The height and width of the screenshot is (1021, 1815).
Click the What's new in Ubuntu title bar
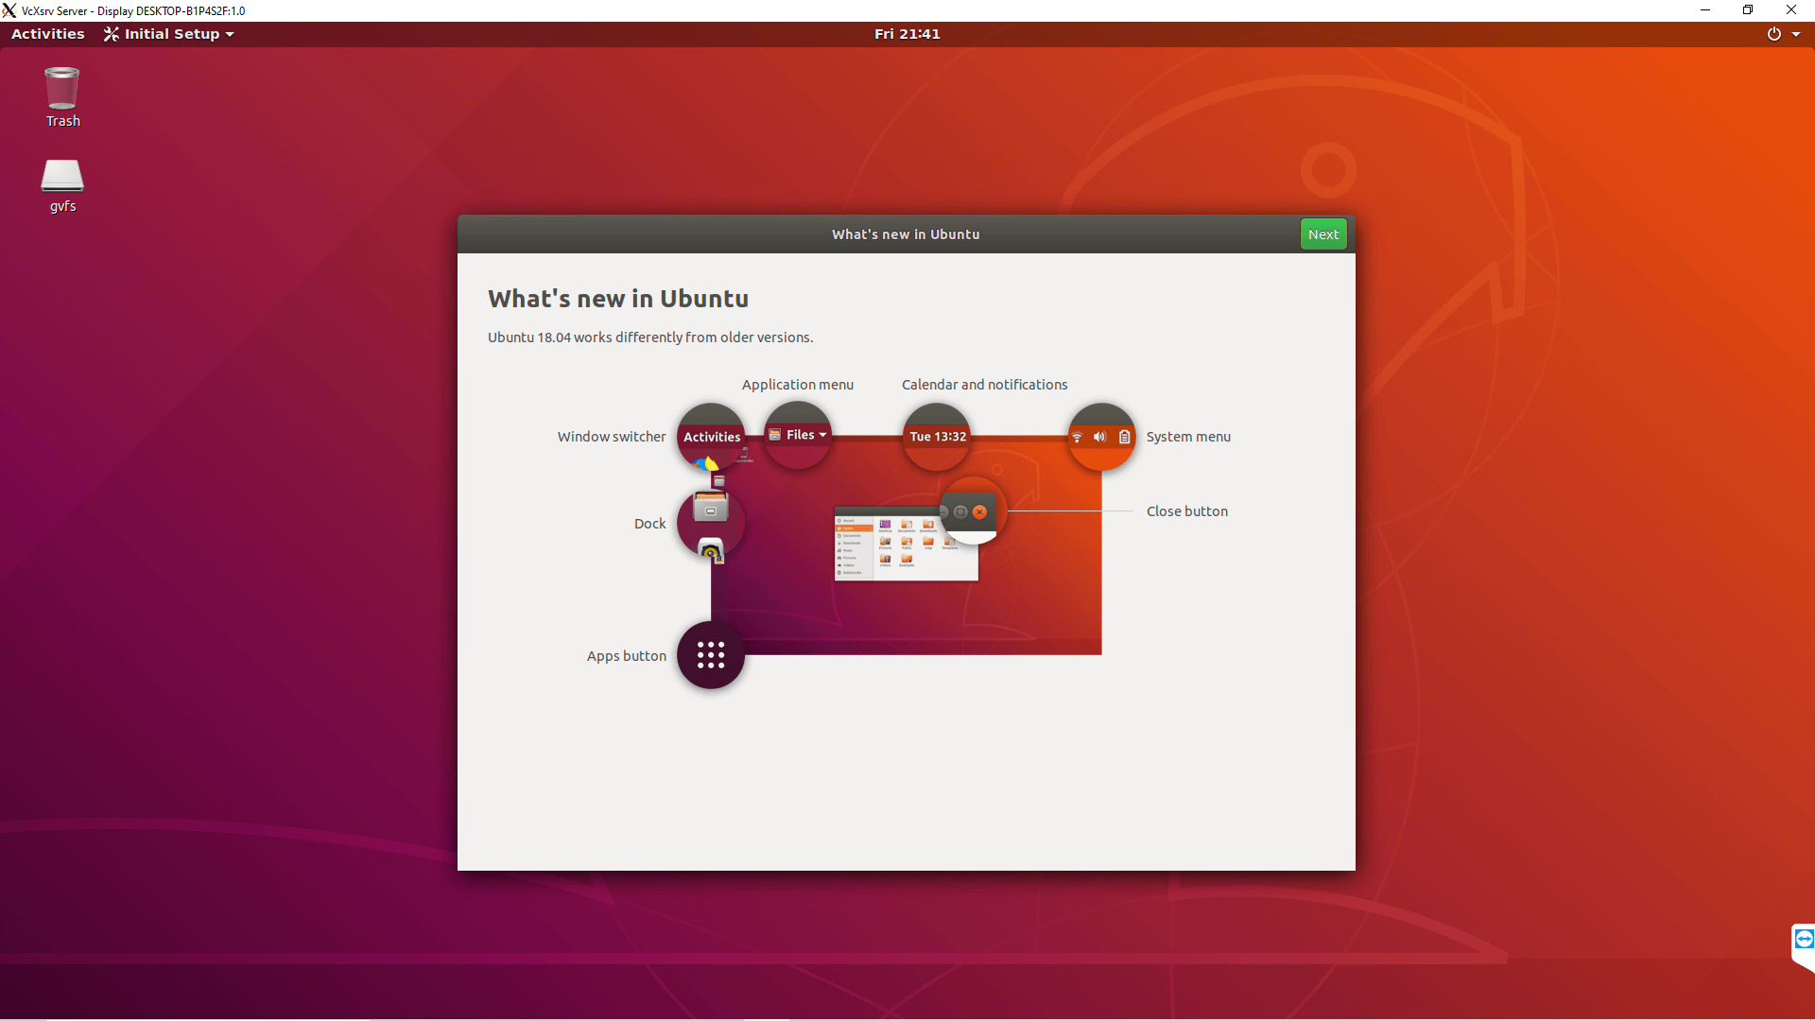[x=905, y=234]
